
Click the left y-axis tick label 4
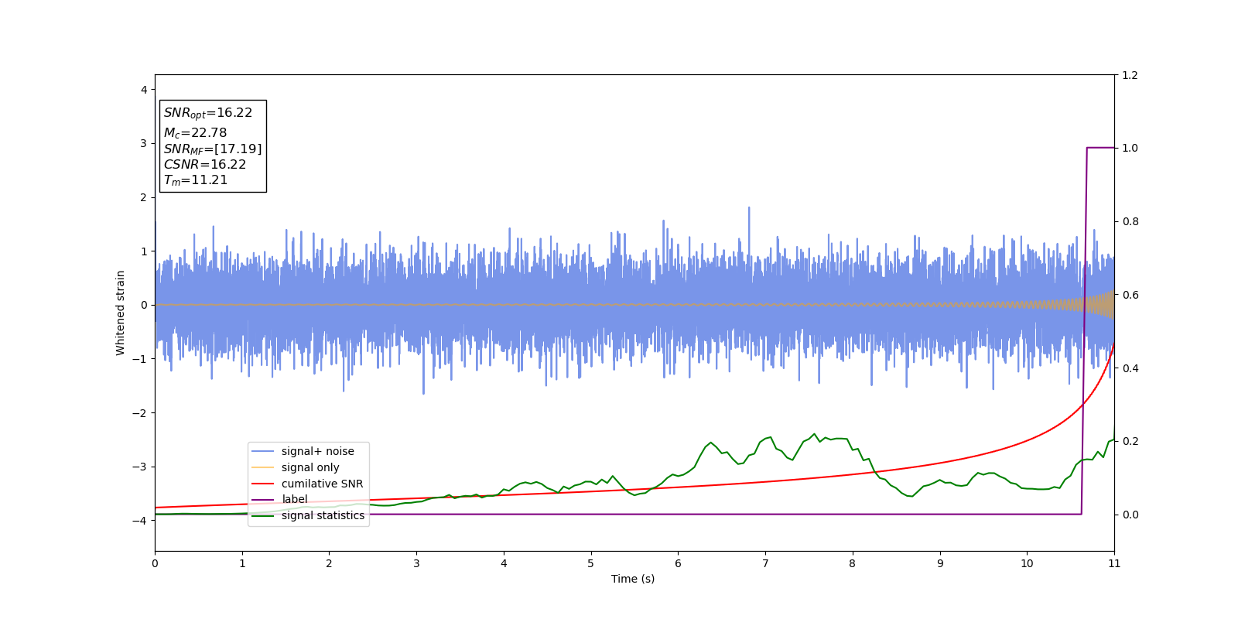(x=144, y=90)
